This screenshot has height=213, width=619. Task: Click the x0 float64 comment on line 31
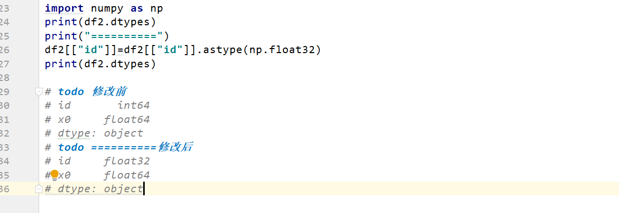(x=97, y=119)
